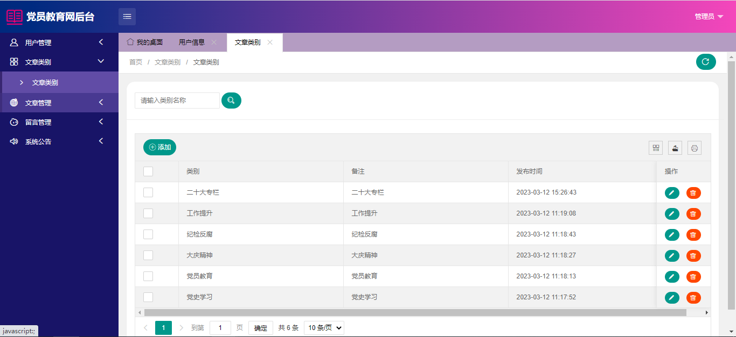Check the 二十大专栏 row checkbox
The image size is (736, 337).
148,192
